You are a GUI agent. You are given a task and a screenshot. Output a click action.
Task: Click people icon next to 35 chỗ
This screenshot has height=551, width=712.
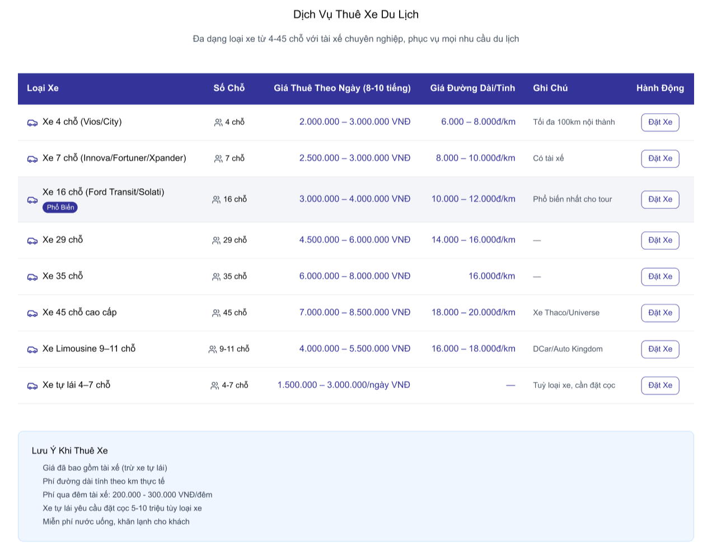[216, 277]
